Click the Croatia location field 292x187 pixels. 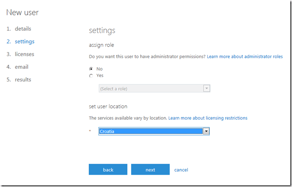[x=151, y=131]
